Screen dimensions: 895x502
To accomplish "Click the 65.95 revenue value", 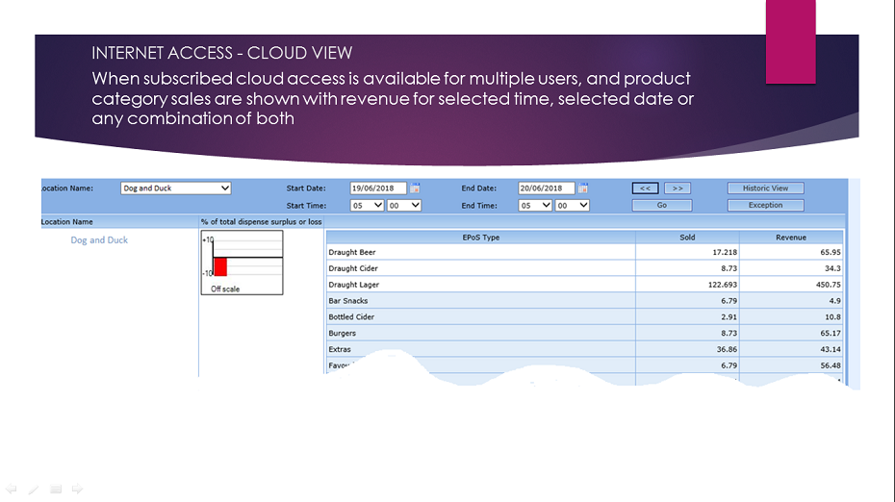I will point(831,252).
